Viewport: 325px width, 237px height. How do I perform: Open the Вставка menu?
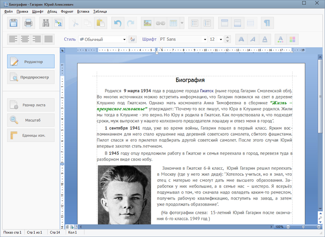[x=83, y=12]
